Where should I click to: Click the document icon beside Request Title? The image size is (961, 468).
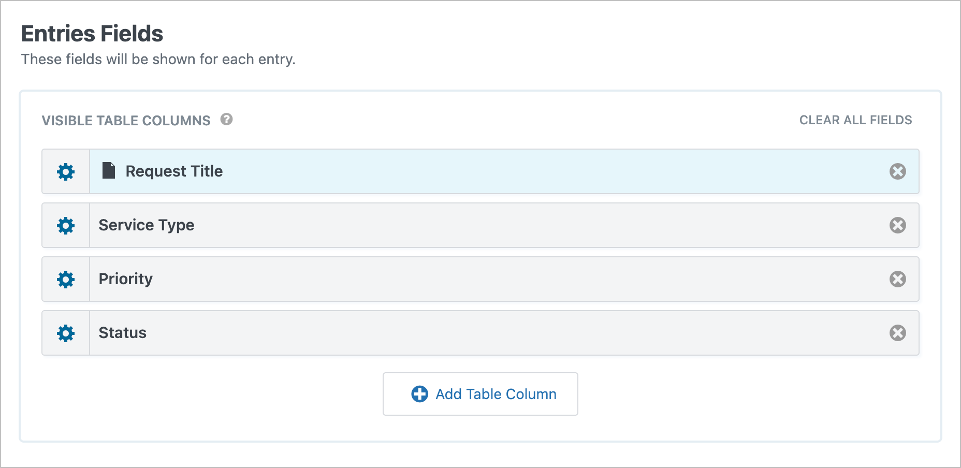click(x=108, y=171)
